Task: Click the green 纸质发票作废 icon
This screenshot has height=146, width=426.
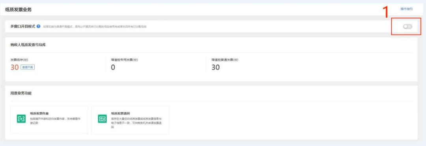Action: [x=21, y=119]
